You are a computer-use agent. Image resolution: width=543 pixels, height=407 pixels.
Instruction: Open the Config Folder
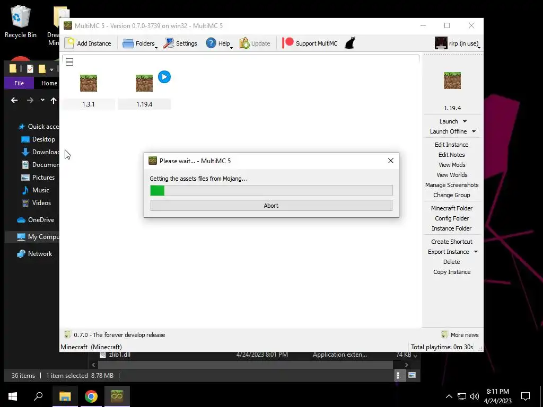tap(452, 218)
